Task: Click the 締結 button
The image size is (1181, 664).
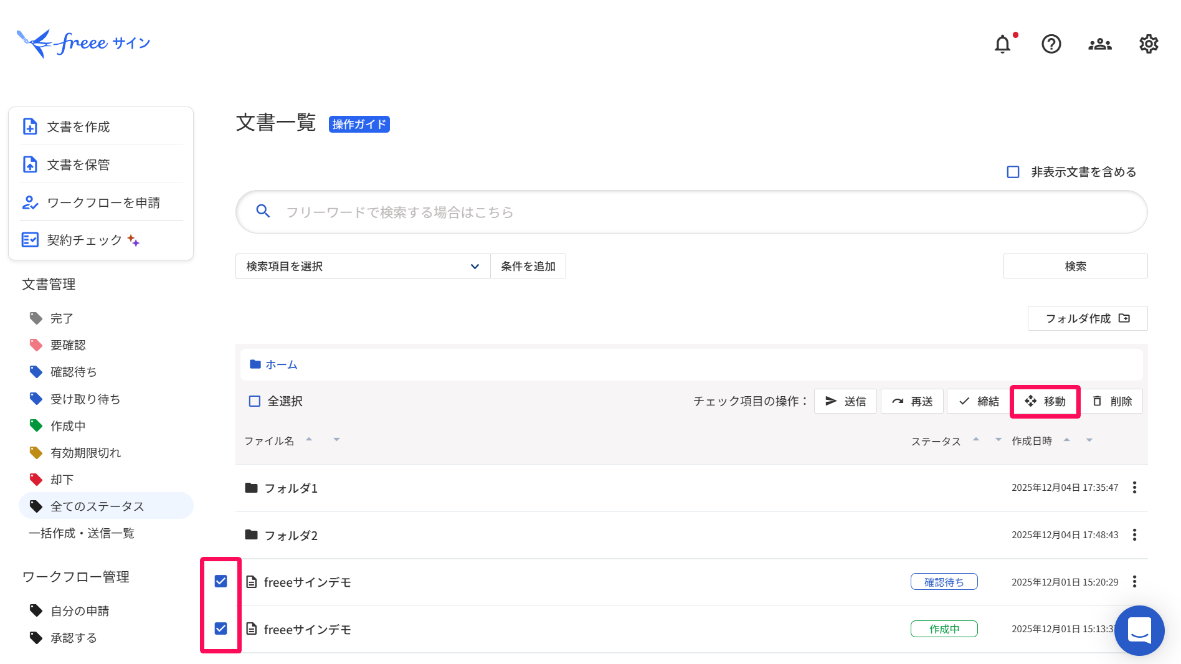Action: tap(979, 401)
